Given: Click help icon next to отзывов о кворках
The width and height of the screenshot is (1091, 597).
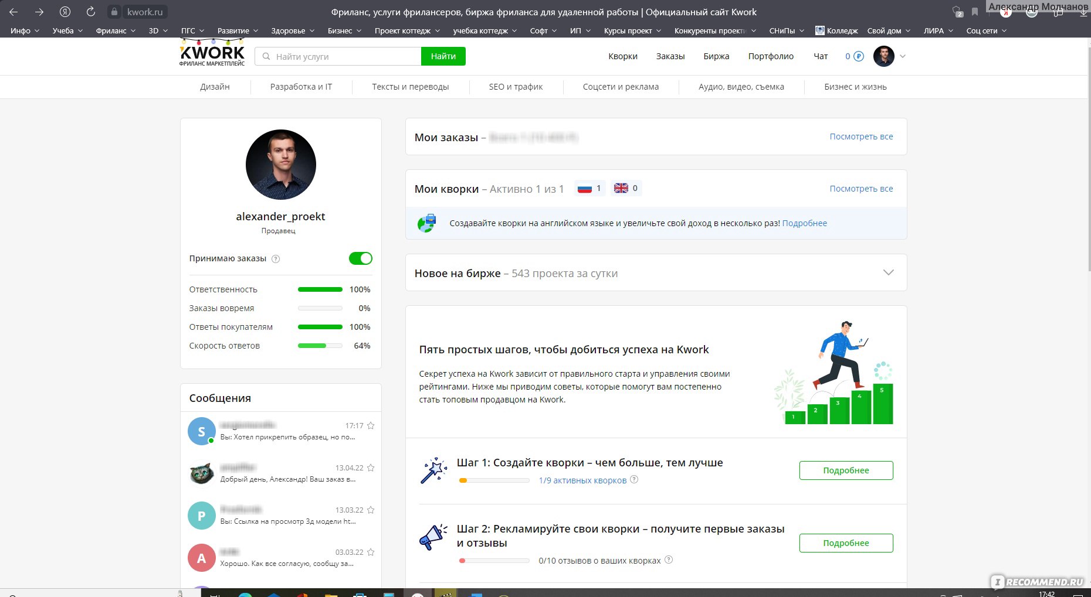Looking at the screenshot, I should pos(669,560).
